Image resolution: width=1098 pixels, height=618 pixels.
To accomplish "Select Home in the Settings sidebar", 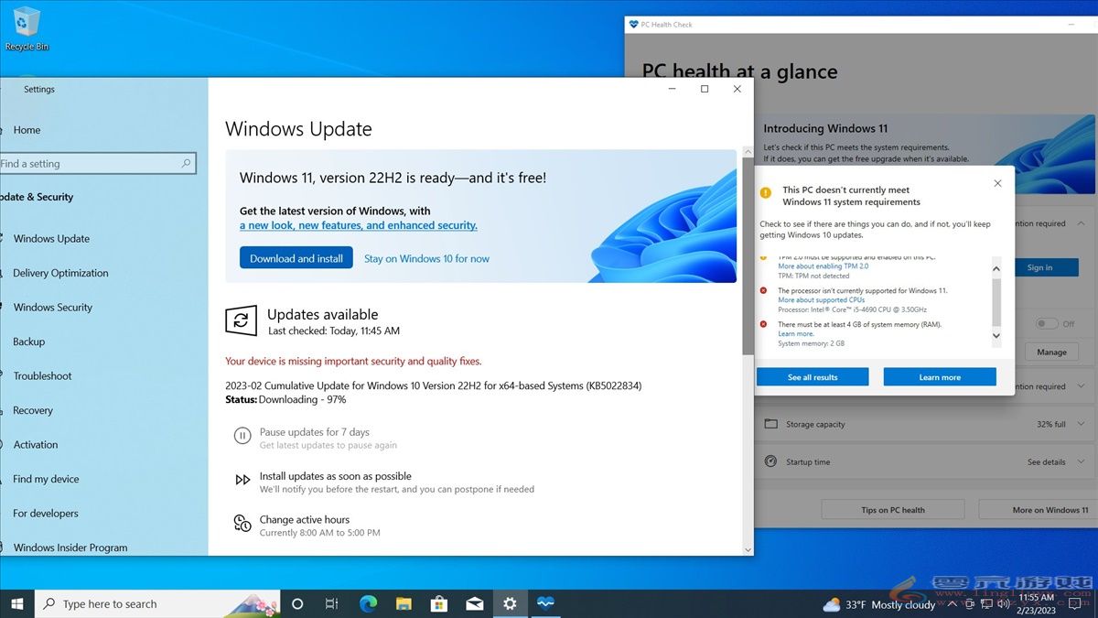I will [x=27, y=130].
